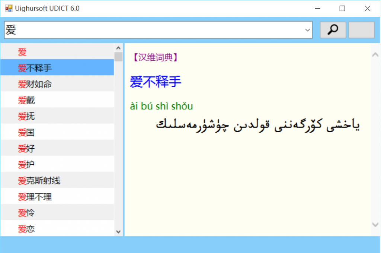Viewport: 381px width, 253px height.
Task: Click the Uighursoft UDICT app icon in title bar
Action: click(9, 8)
